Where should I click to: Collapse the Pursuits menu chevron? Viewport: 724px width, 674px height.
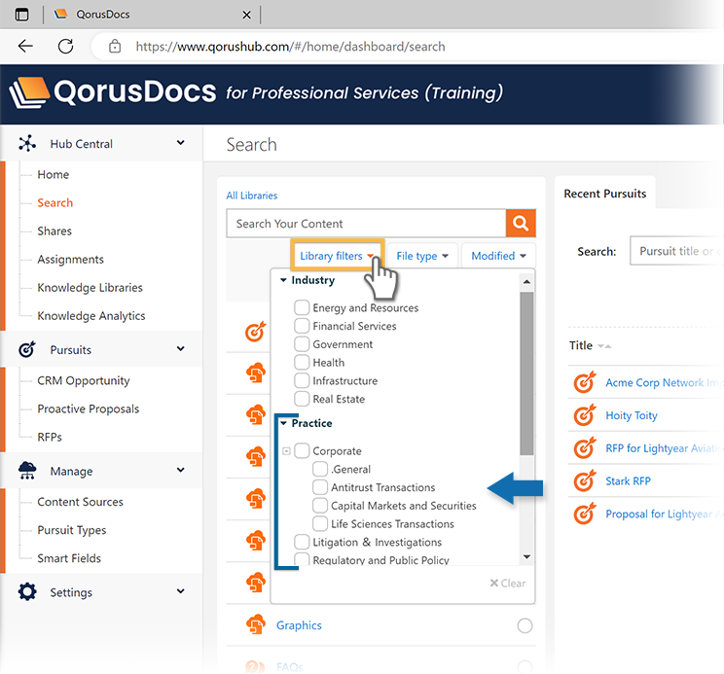[181, 349]
